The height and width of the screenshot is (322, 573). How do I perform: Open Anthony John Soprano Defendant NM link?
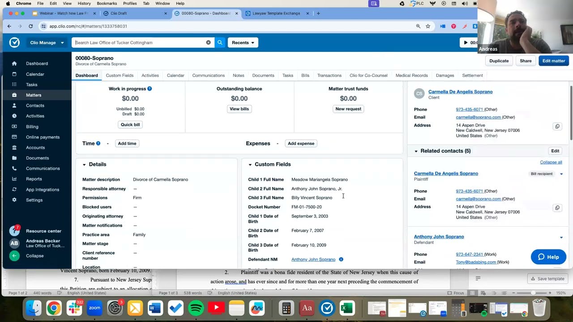313,259
